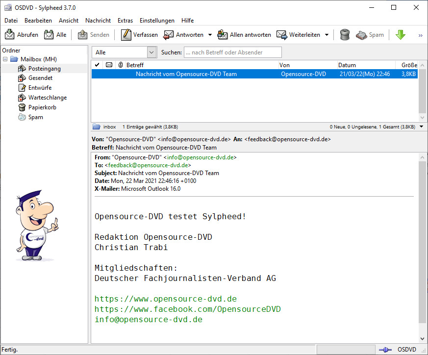Click the Facebook OpensourceDVD link
Image resolution: width=428 pixels, height=355 pixels.
coord(187,309)
